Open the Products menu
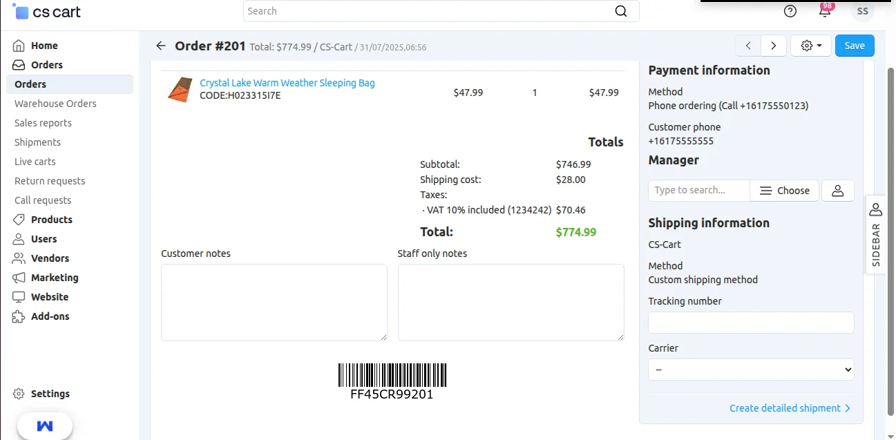 coord(51,220)
